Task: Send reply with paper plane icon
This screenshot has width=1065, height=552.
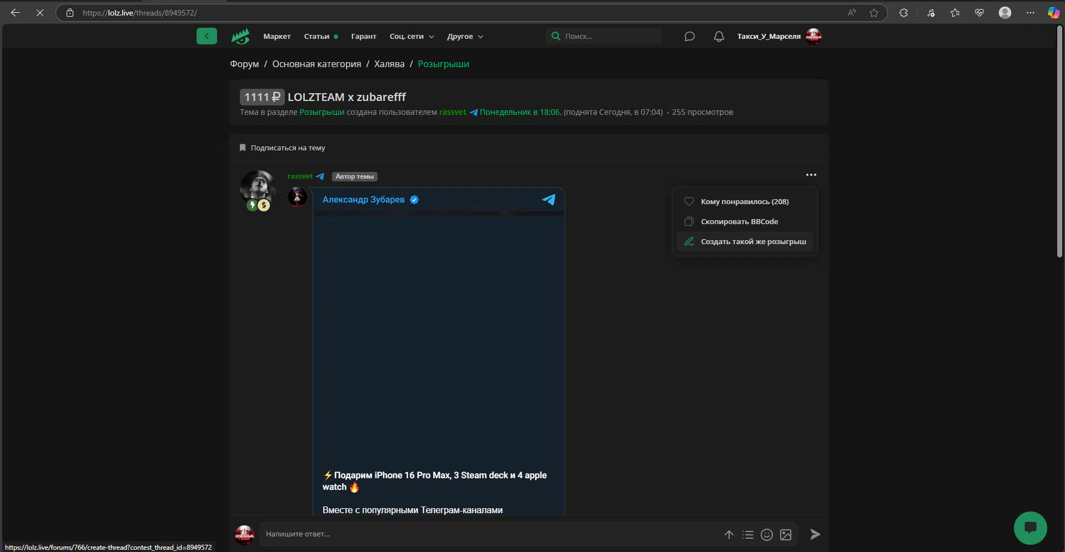Action: (x=815, y=534)
